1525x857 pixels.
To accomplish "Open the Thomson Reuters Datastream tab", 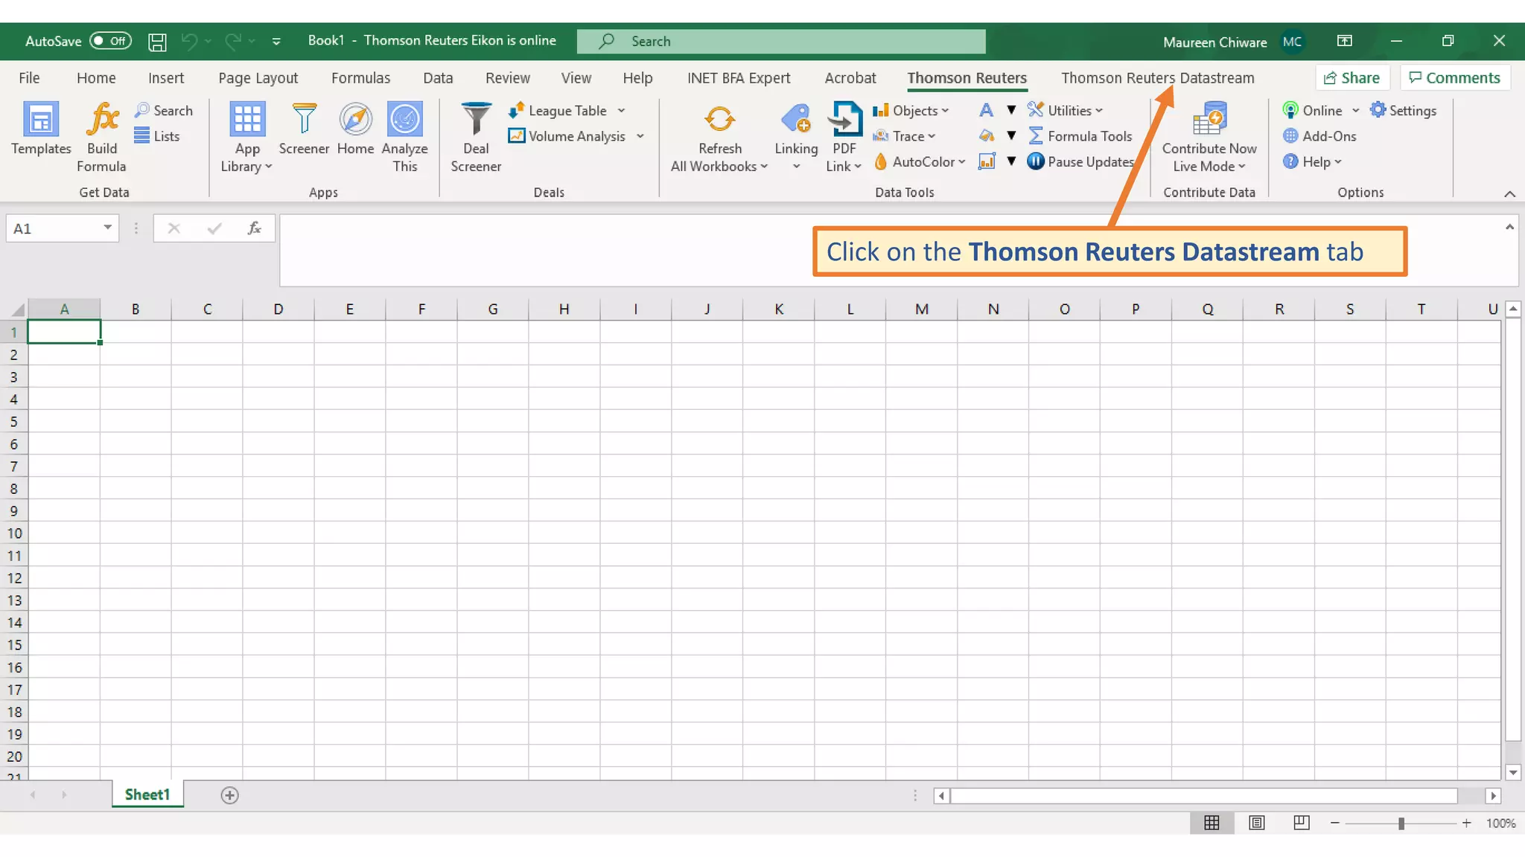I will tap(1157, 78).
